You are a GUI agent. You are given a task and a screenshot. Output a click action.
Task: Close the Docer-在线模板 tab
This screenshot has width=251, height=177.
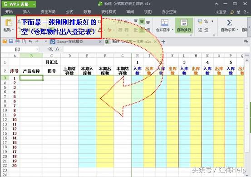[x=100, y=42]
